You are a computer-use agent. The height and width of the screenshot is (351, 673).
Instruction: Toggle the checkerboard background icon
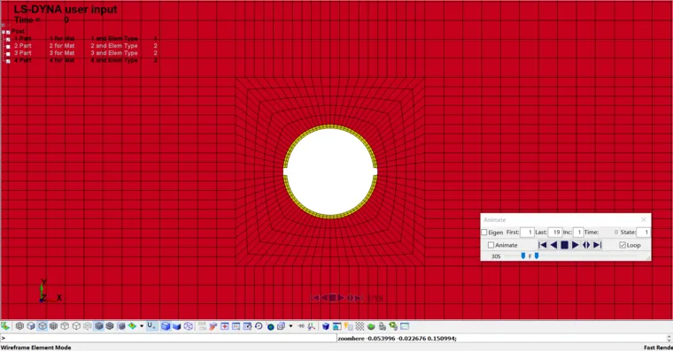[360, 326]
